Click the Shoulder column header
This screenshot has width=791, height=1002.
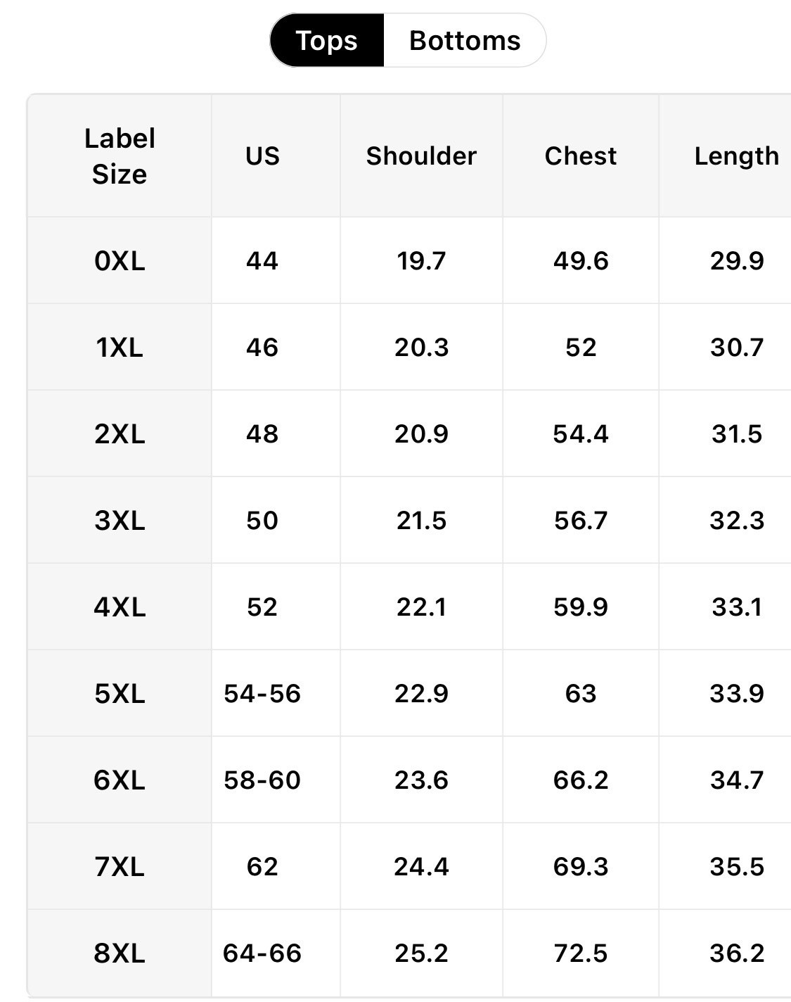(421, 156)
